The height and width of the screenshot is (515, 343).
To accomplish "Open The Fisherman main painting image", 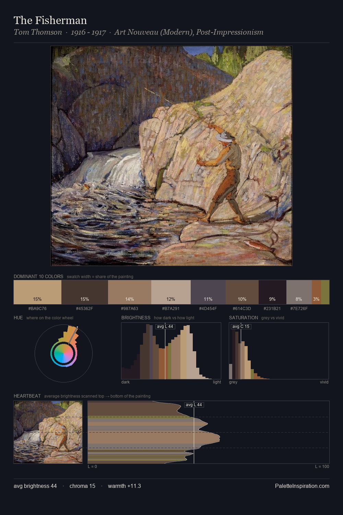I will click(171, 156).
